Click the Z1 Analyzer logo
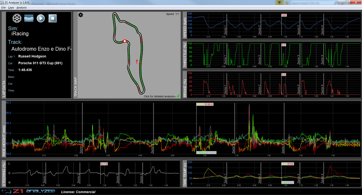This screenshot has width=362, height=195. (x=28, y=191)
